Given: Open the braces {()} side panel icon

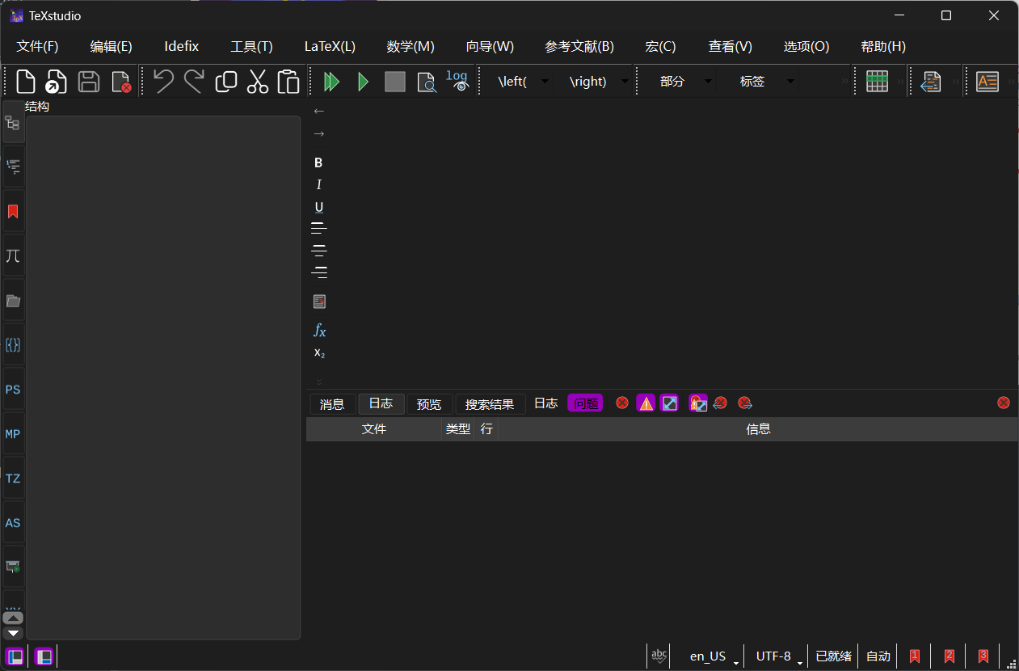Looking at the screenshot, I should [x=13, y=345].
